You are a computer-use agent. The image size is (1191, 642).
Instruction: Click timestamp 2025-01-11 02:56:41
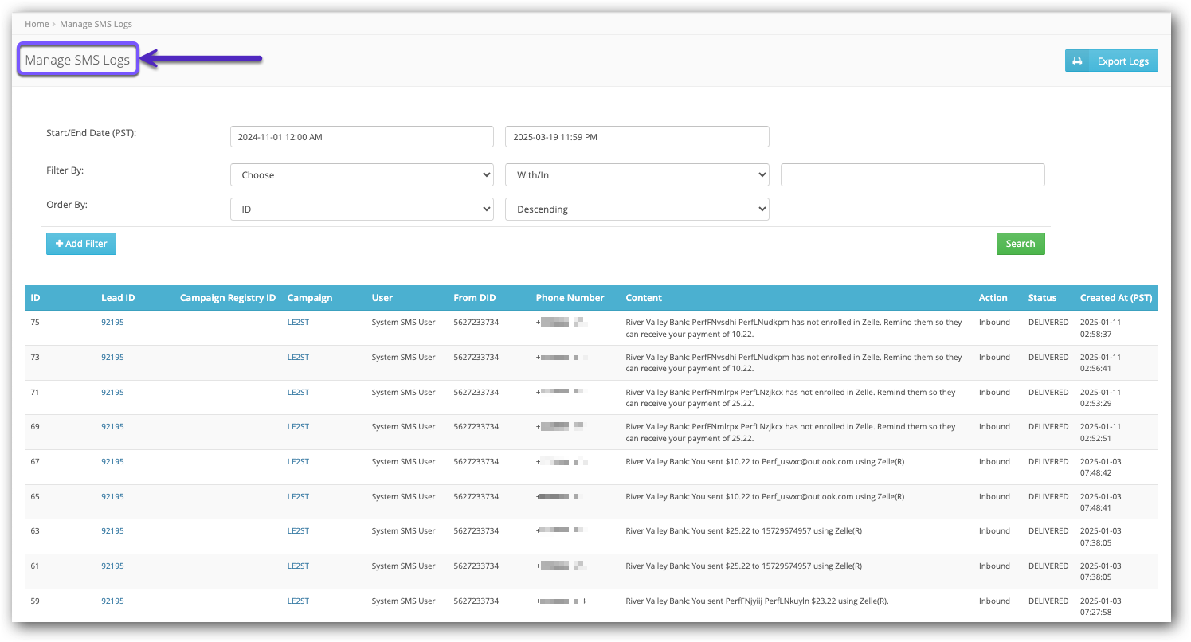click(1101, 363)
